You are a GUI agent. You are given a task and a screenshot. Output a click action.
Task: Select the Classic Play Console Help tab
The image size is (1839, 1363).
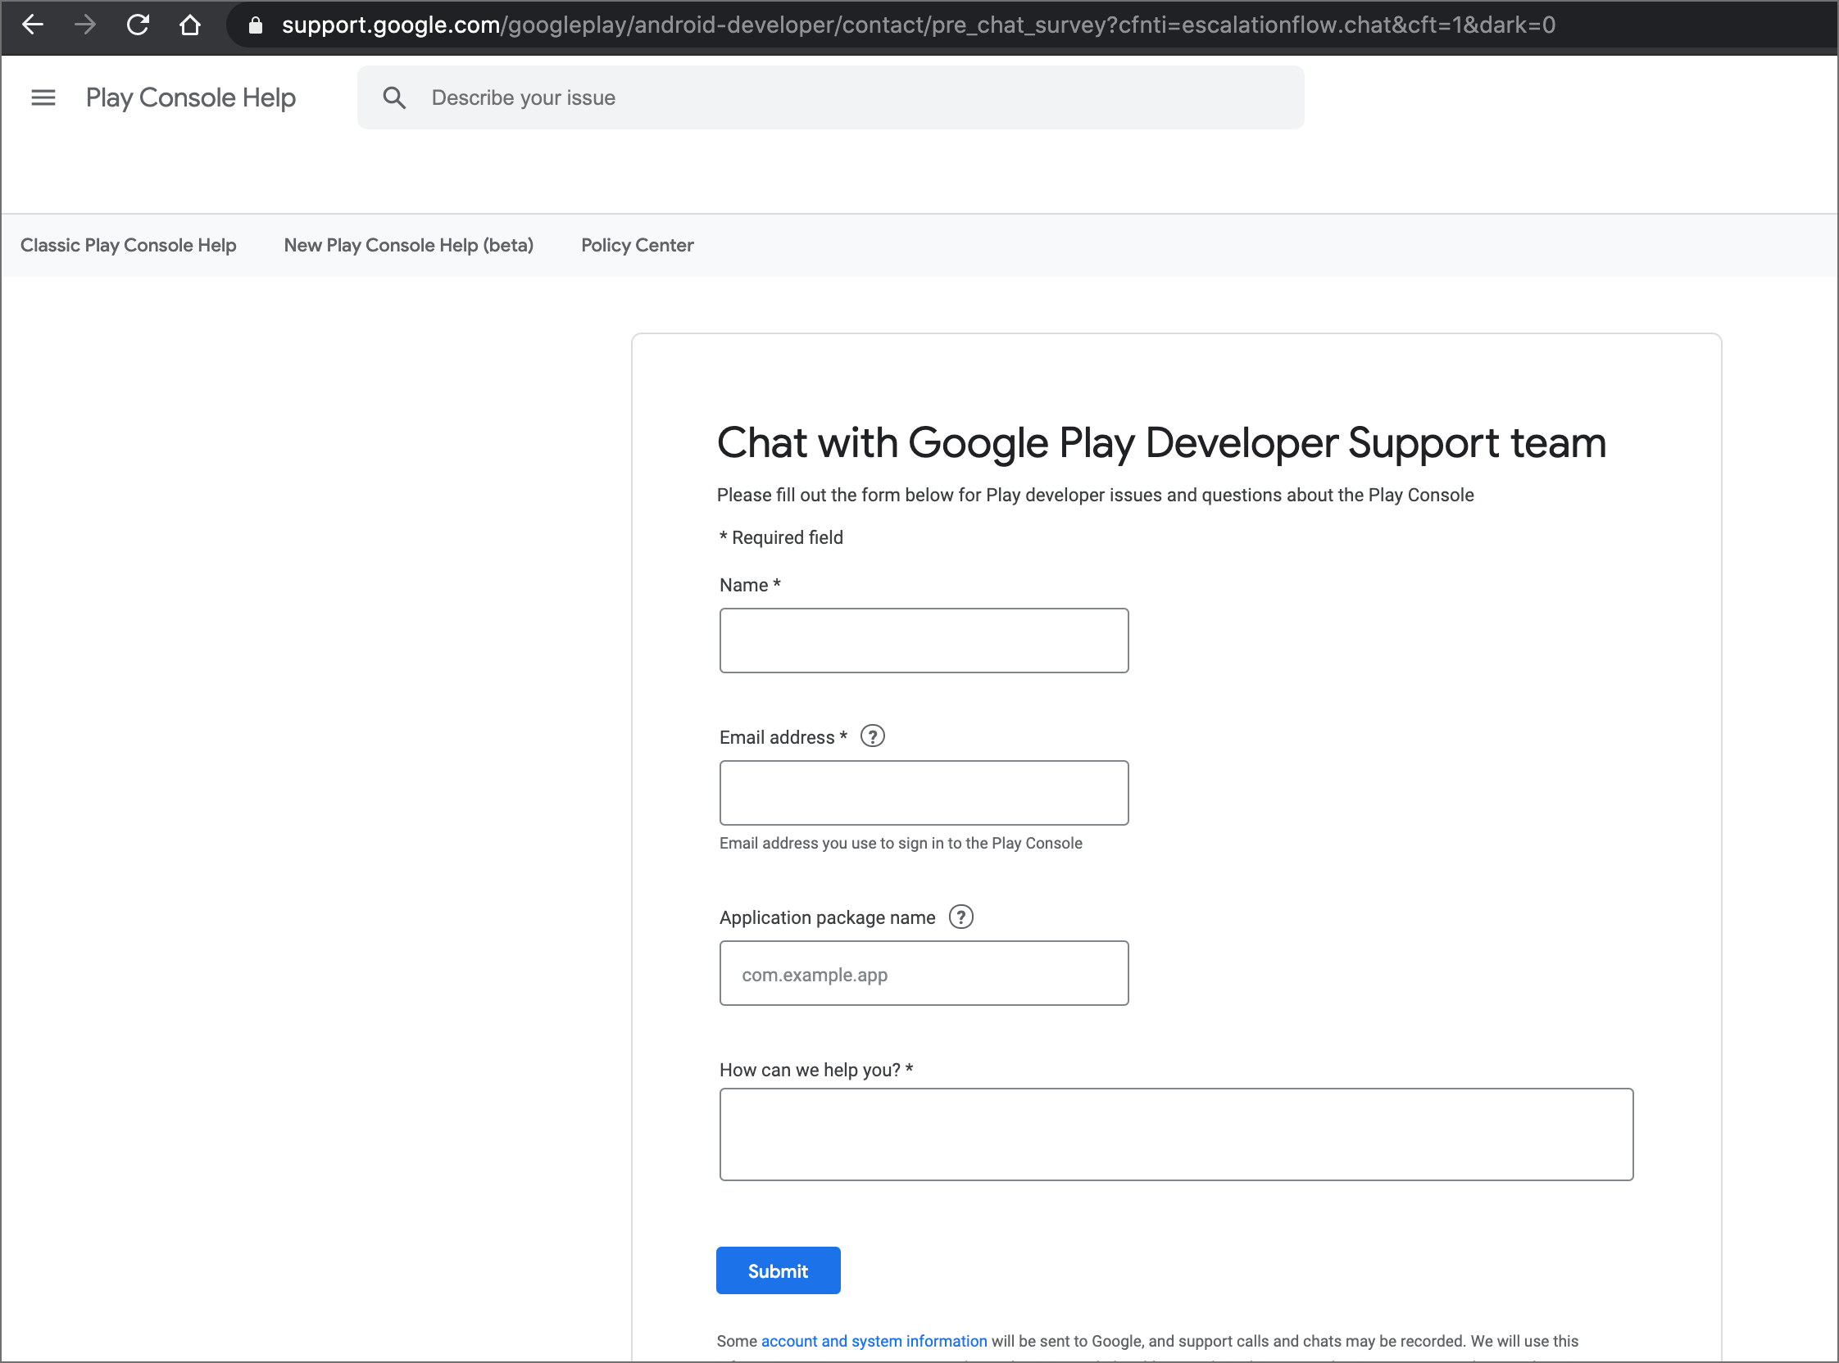(x=128, y=245)
